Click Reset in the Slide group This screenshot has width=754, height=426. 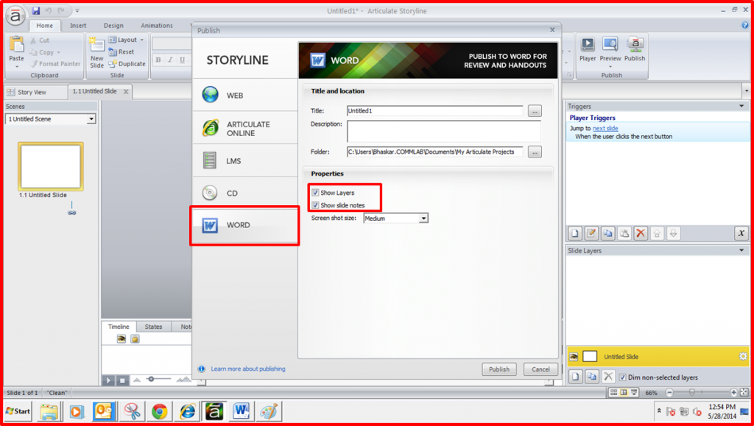[121, 52]
